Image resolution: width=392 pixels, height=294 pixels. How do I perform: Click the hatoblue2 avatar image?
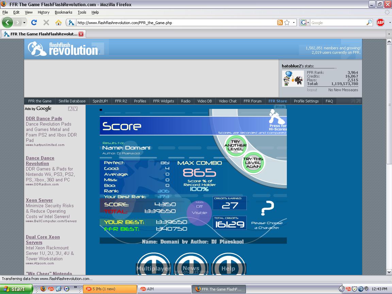[293, 79]
